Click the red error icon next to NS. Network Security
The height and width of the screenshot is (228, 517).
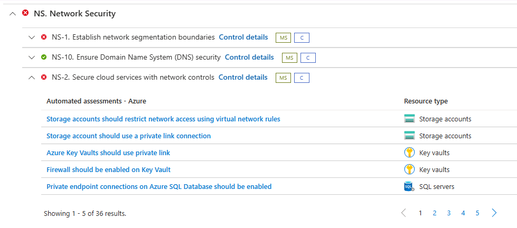25,13
